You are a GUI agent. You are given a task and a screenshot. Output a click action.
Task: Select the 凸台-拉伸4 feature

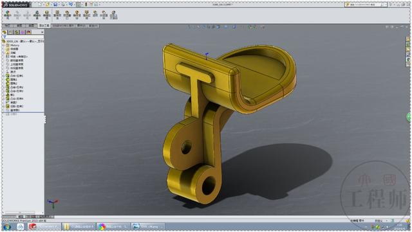point(17,99)
